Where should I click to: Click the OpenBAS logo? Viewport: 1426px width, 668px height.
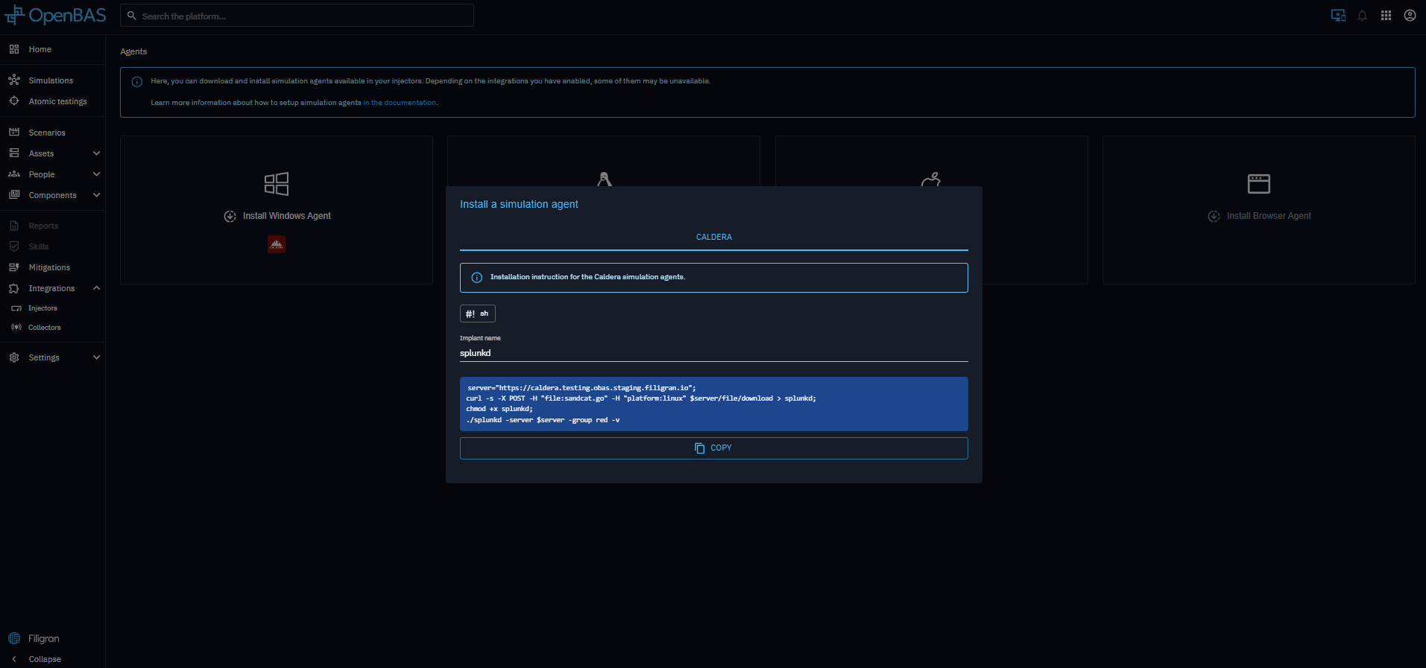(x=56, y=16)
